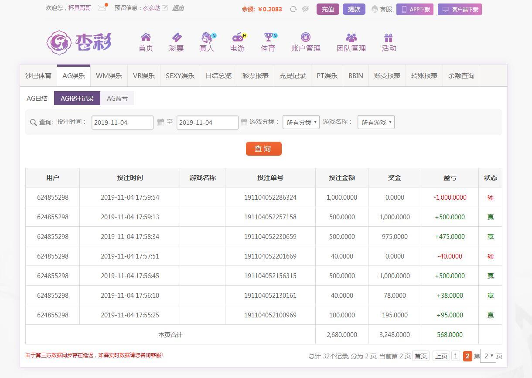Switch to 转账报表 tab

pyautogui.click(x=424, y=75)
